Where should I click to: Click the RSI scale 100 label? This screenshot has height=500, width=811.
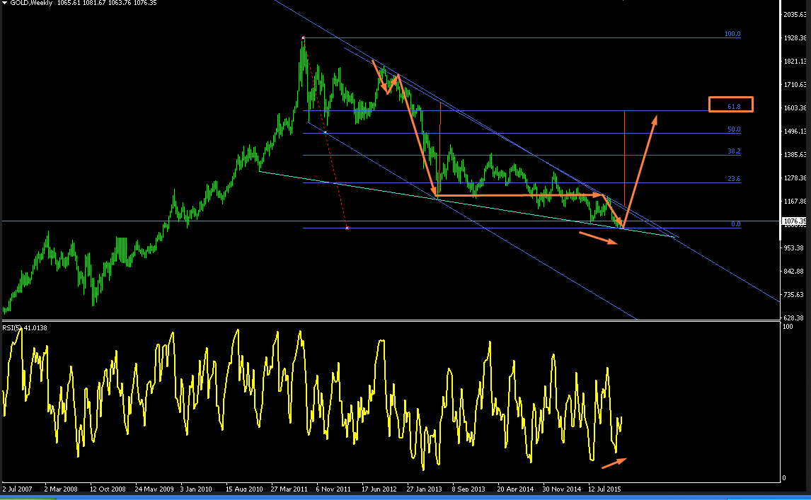click(788, 327)
